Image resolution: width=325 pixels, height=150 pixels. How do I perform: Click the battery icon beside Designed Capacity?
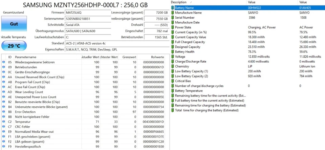(172, 47)
